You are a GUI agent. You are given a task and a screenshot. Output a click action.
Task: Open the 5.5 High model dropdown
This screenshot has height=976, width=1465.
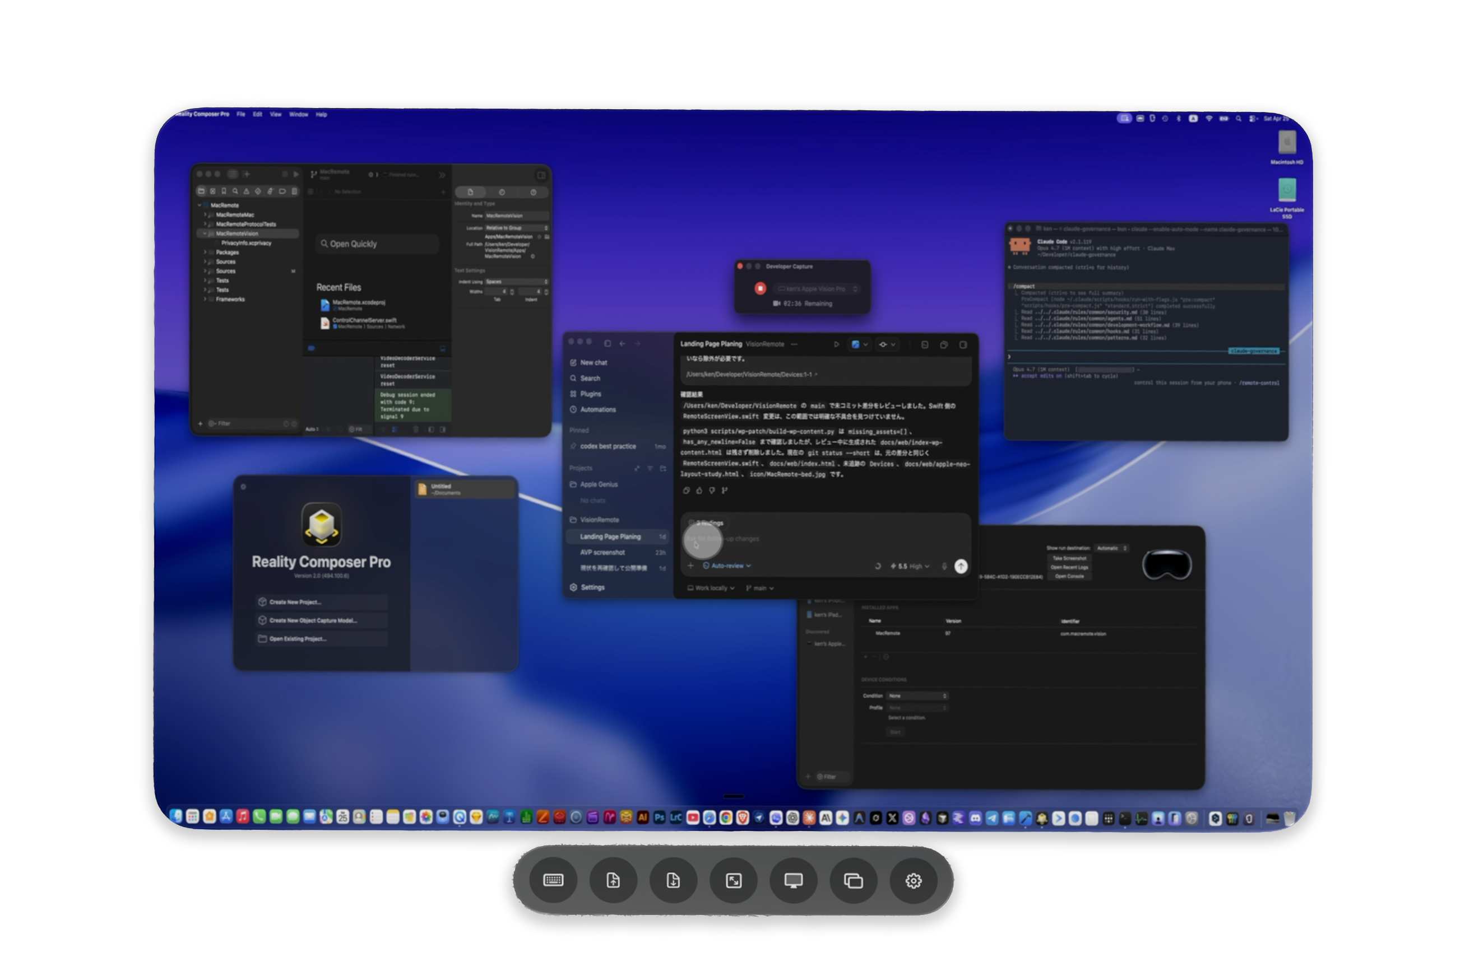(910, 566)
